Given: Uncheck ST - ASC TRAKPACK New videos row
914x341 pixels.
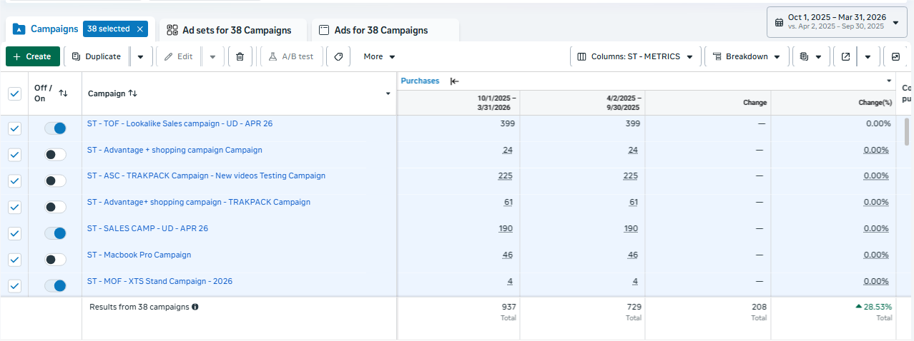Looking at the screenshot, I should coord(14,181).
